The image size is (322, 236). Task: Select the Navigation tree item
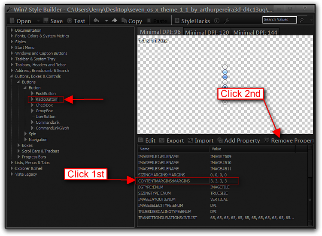(x=38, y=140)
